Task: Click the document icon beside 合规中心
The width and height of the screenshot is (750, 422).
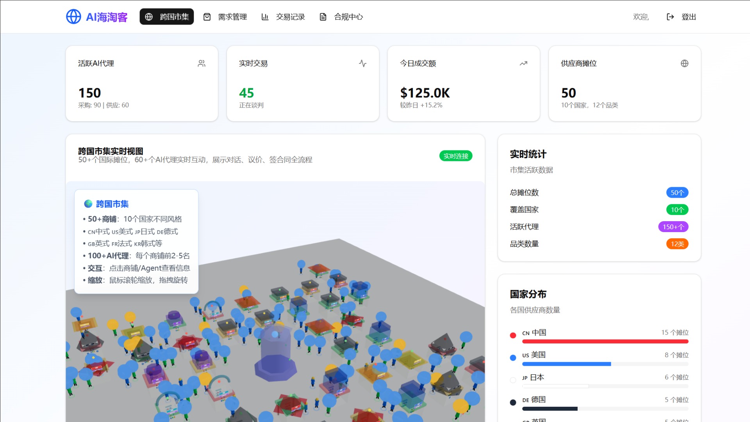Action: 323,16
